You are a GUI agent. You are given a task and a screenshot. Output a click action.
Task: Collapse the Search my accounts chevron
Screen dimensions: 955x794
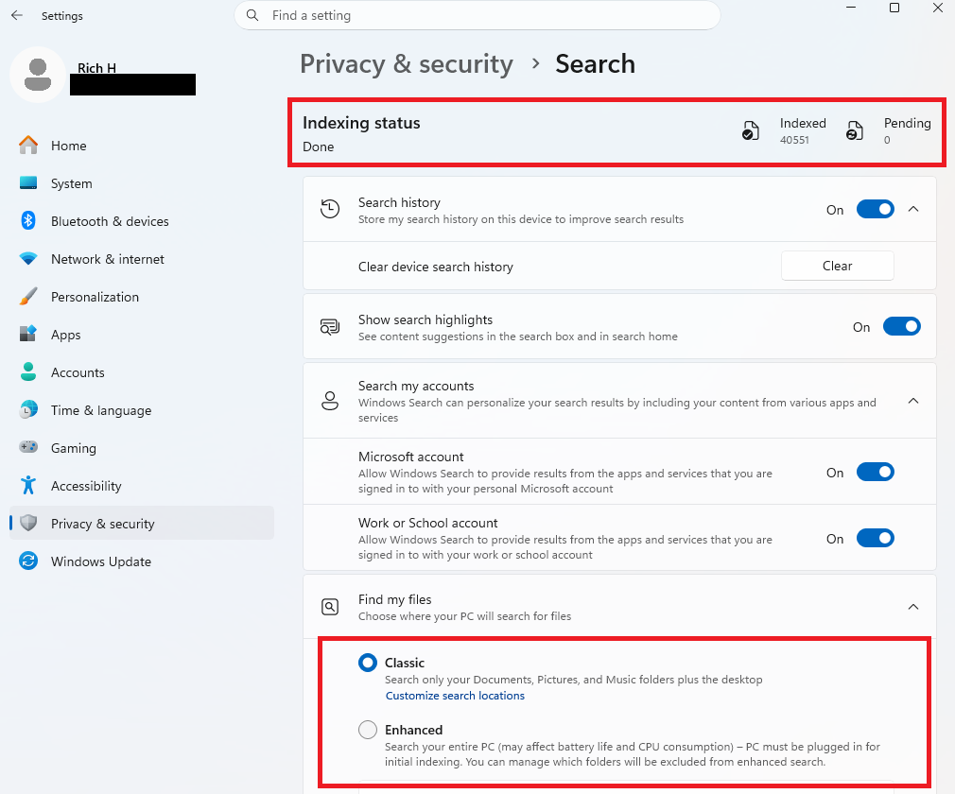(913, 401)
